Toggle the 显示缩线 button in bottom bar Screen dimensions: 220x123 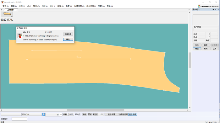tap(133, 115)
